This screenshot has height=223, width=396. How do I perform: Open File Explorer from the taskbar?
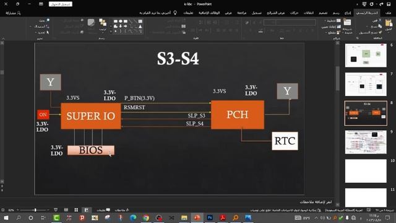point(184,217)
